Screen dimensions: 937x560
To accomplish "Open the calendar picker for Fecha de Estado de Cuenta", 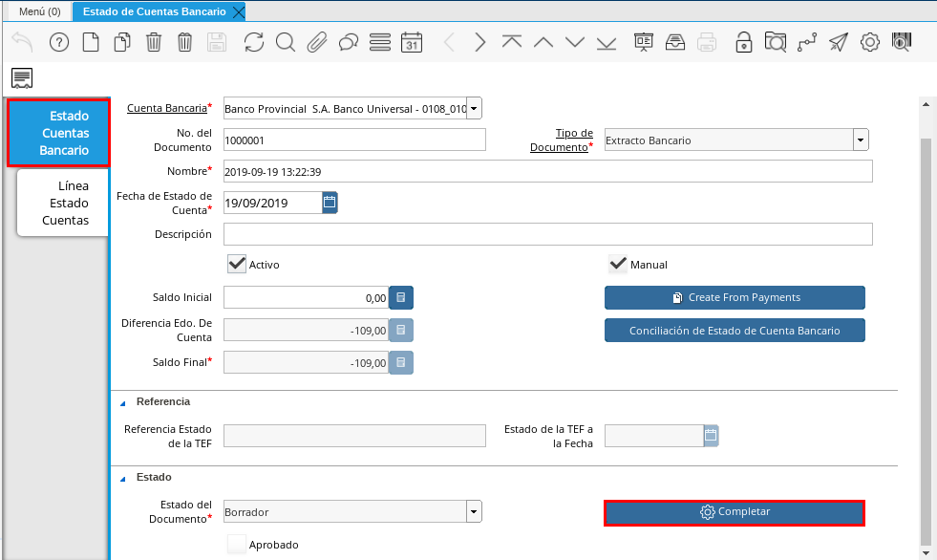I will 330,203.
